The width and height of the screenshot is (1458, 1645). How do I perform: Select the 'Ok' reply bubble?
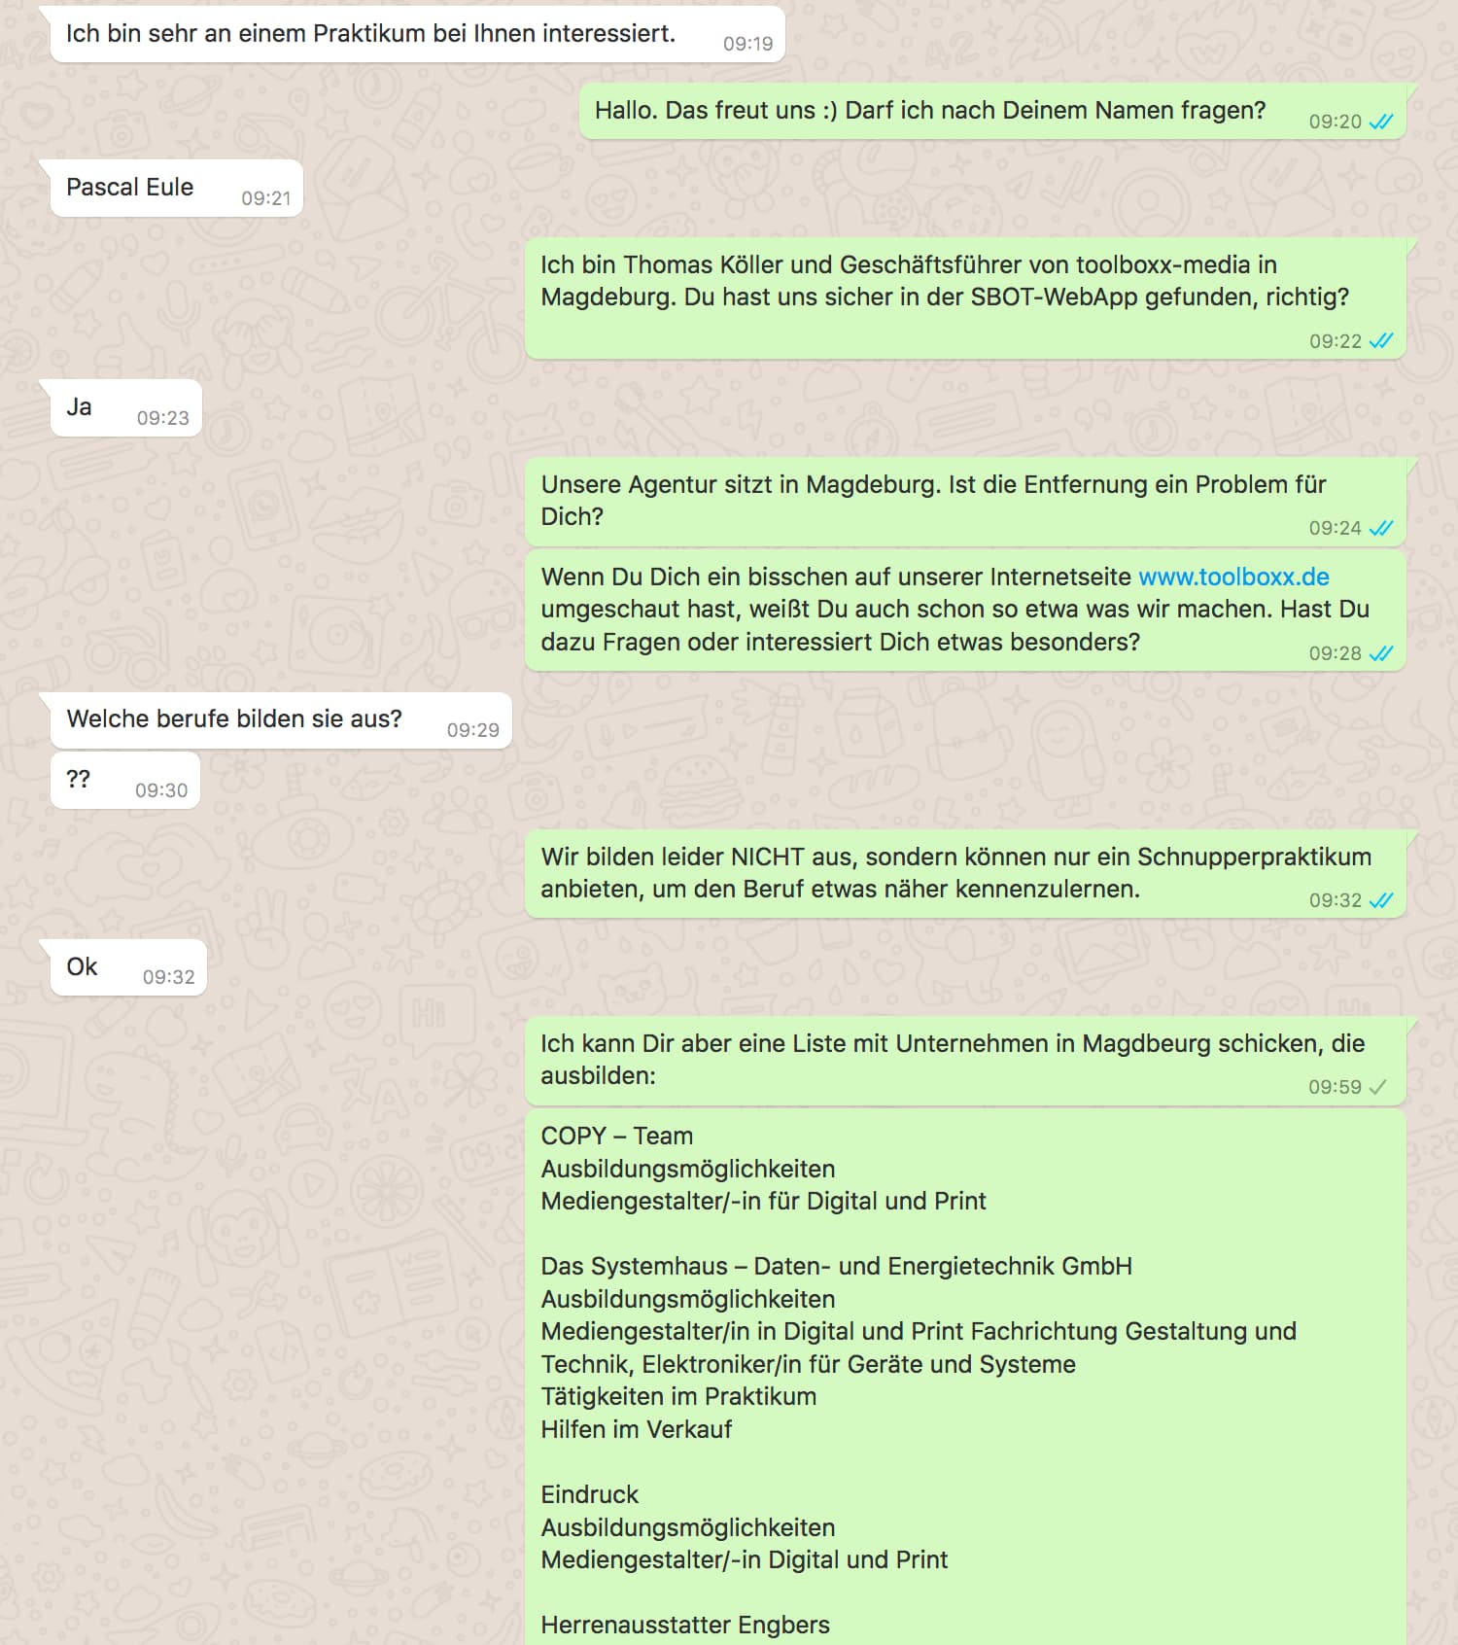click(128, 967)
